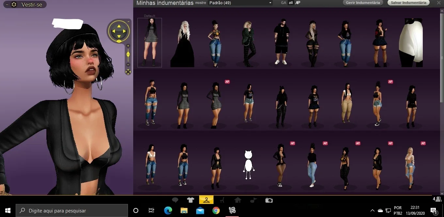Zoom in with the plus button

click(x=128, y=46)
